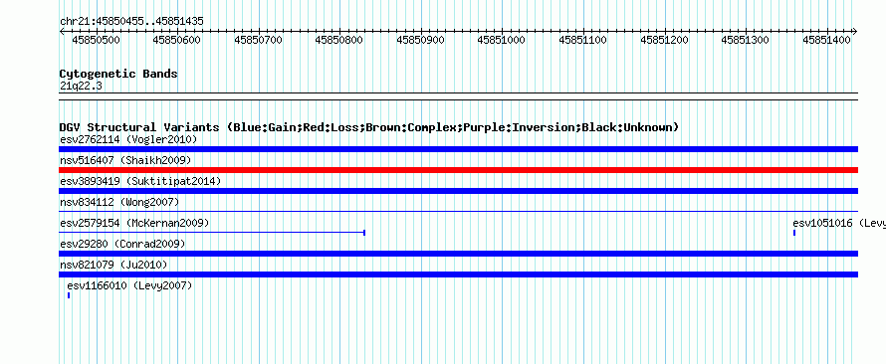Click ruler position 45850500
The width and height of the screenshot is (886, 364).
(x=96, y=40)
